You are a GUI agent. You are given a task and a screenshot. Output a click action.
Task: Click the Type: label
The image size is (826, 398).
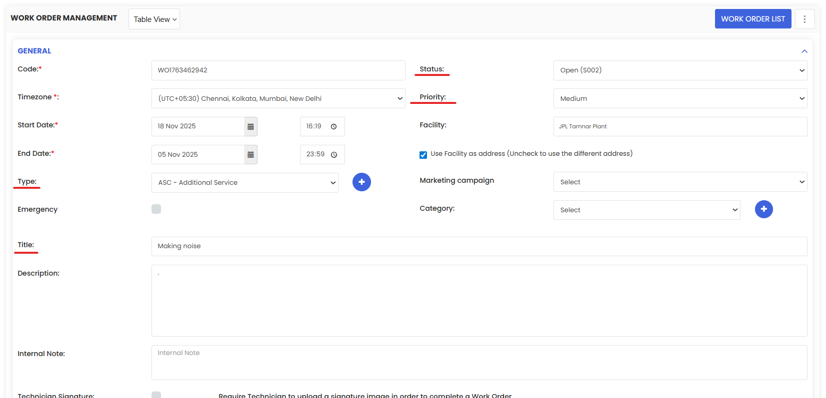pyautogui.click(x=27, y=181)
